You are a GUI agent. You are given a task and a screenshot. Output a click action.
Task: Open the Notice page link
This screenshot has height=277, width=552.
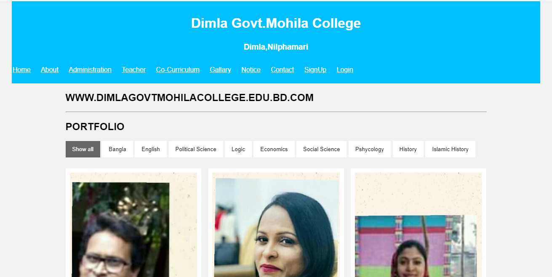[x=251, y=69]
